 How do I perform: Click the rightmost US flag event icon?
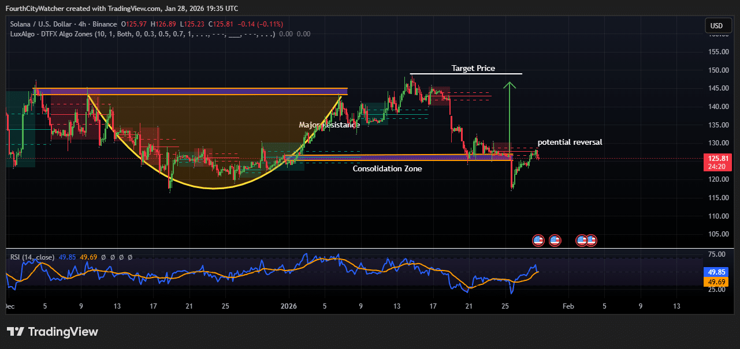tap(592, 240)
